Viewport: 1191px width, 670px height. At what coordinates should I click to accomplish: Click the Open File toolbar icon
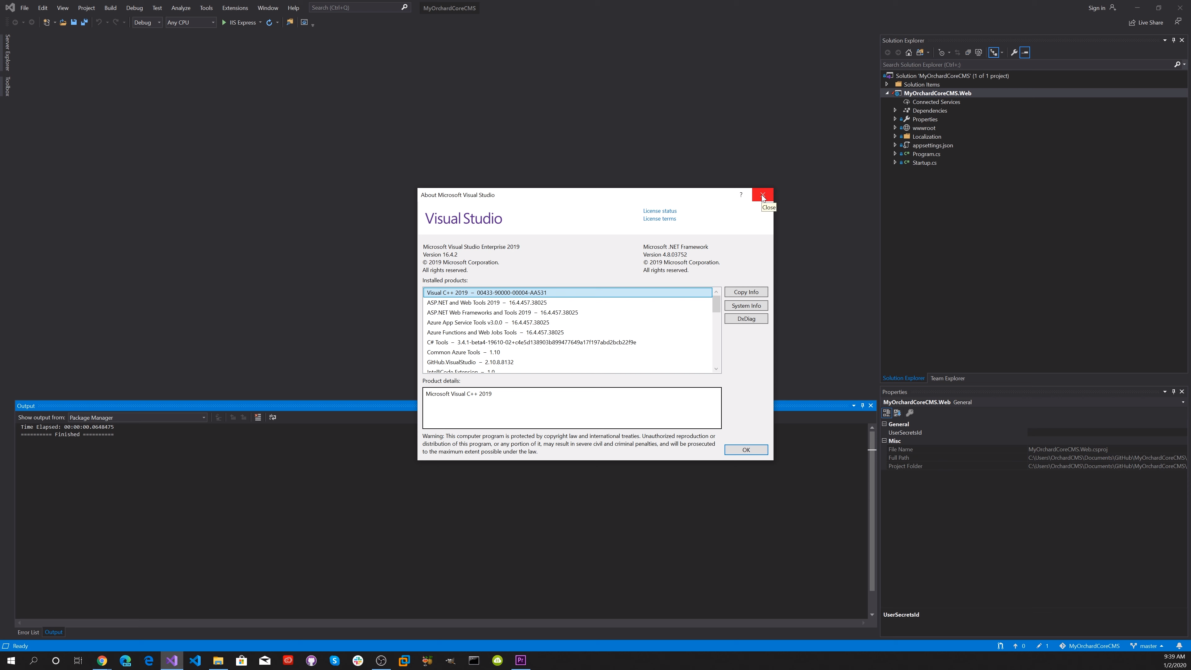click(63, 22)
